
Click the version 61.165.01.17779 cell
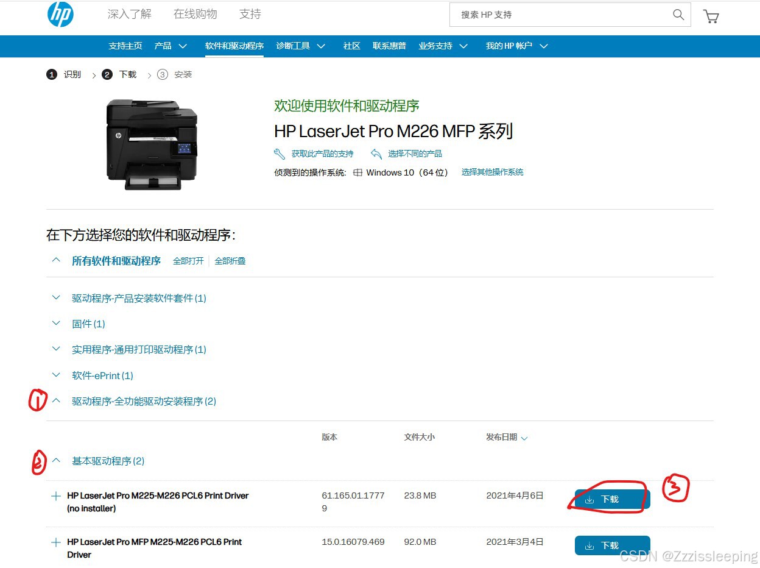[x=353, y=502]
